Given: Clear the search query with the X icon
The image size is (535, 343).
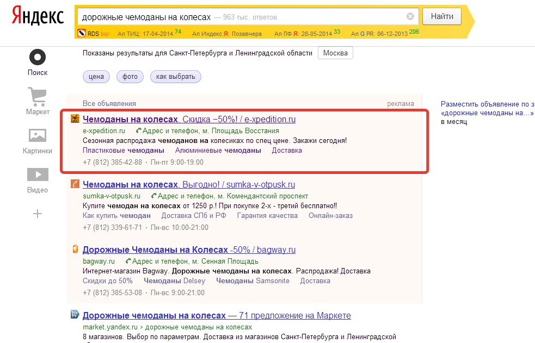Looking at the screenshot, I should 410,16.
